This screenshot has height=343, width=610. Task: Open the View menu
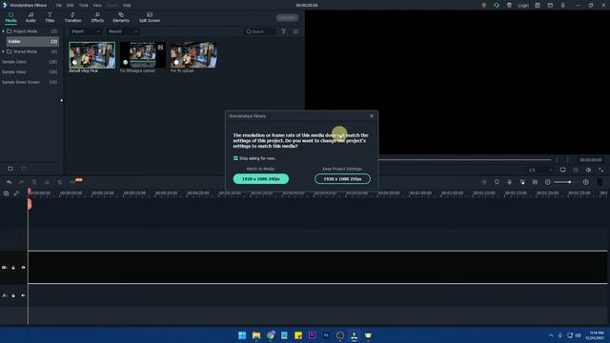[x=97, y=6]
